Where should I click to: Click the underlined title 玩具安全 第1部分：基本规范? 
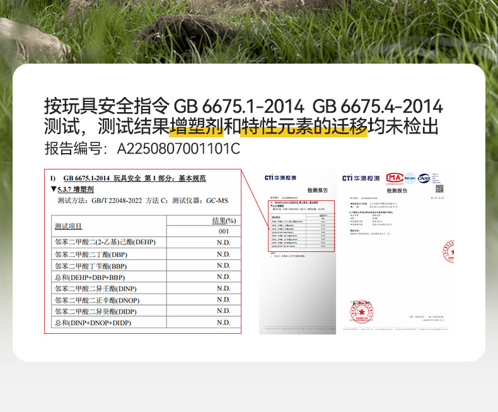point(159,178)
